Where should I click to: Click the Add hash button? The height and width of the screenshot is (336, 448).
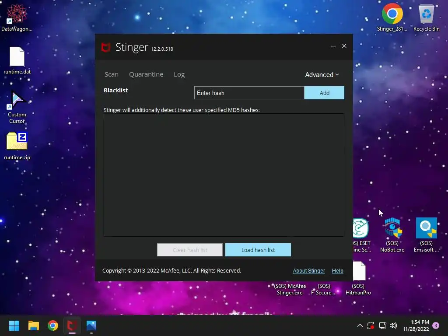coord(324,93)
